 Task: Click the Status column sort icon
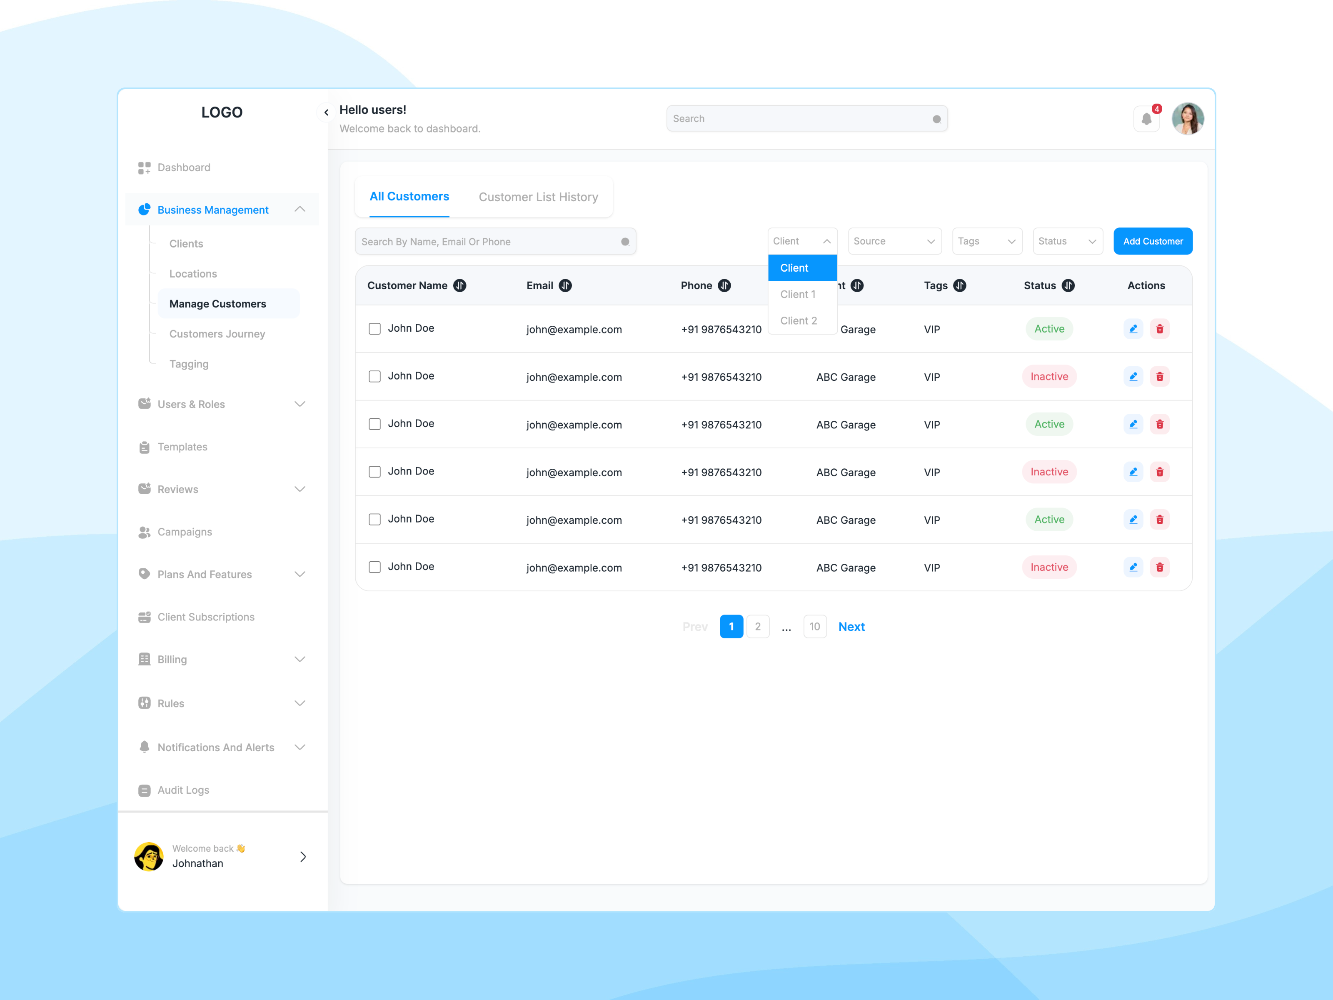[1068, 286]
